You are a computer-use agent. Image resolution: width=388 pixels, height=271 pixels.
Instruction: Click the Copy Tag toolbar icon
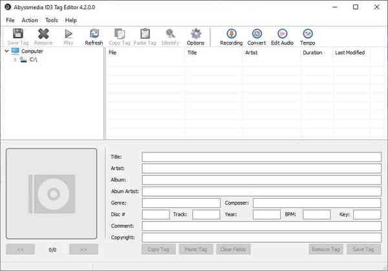coord(120,34)
